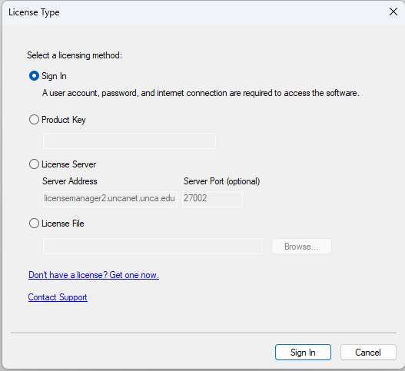Click the Sign In option label text
This screenshot has width=405, height=371.
coord(54,76)
